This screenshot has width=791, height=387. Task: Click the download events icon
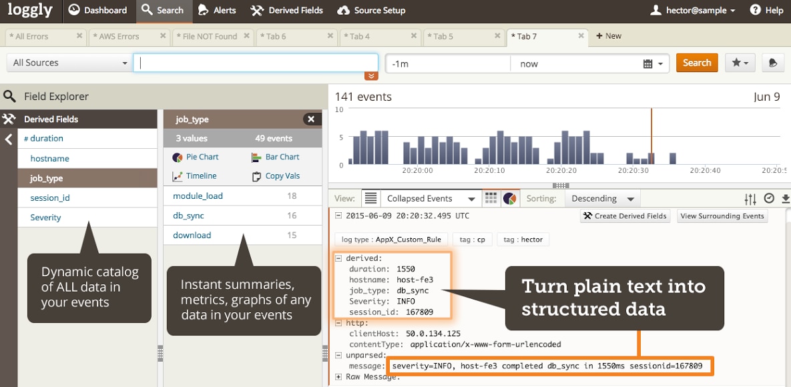(x=785, y=199)
